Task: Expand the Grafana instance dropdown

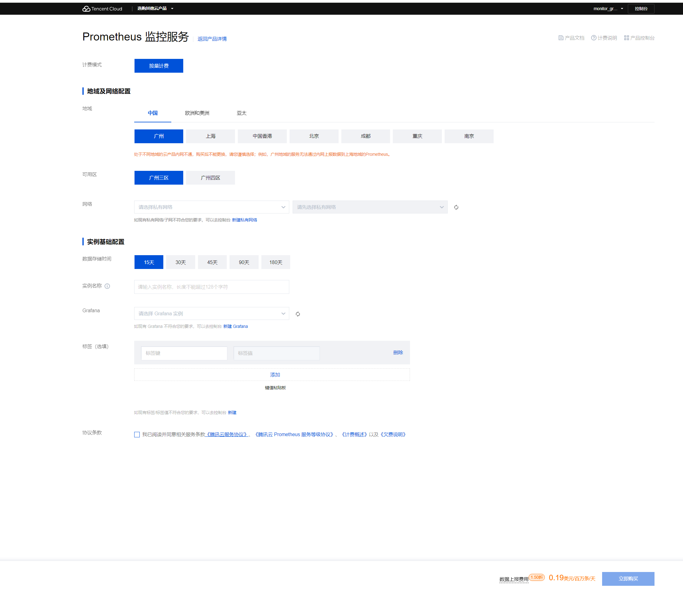Action: [211, 313]
